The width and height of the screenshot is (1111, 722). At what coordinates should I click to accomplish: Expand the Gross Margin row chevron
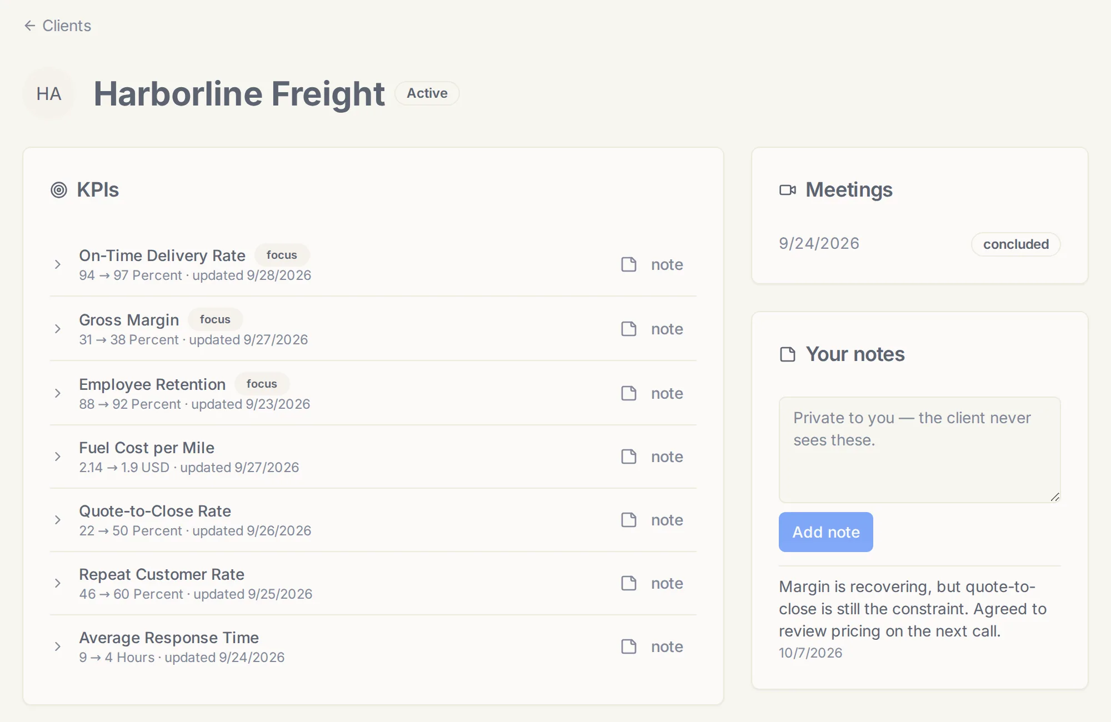point(58,329)
